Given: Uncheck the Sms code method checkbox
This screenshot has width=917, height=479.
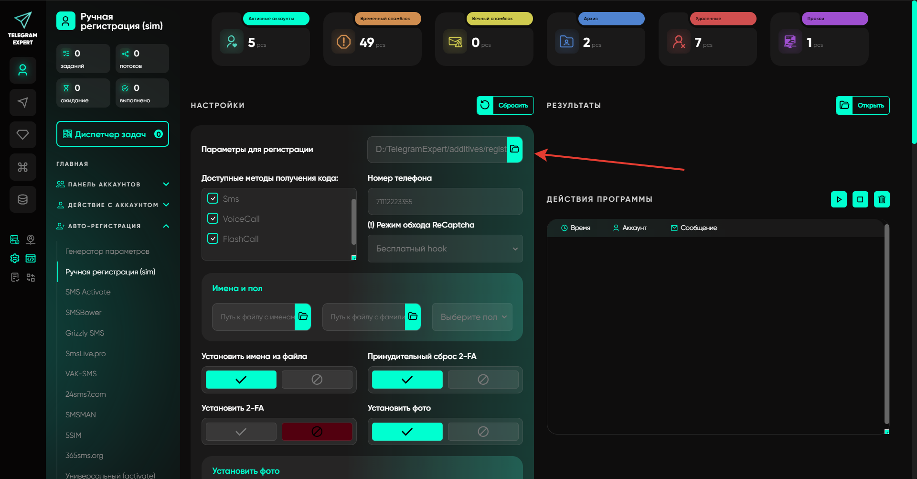Looking at the screenshot, I should 213,198.
